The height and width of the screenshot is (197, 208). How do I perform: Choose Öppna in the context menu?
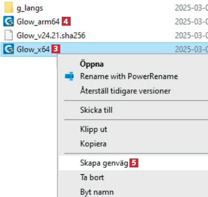point(92,64)
